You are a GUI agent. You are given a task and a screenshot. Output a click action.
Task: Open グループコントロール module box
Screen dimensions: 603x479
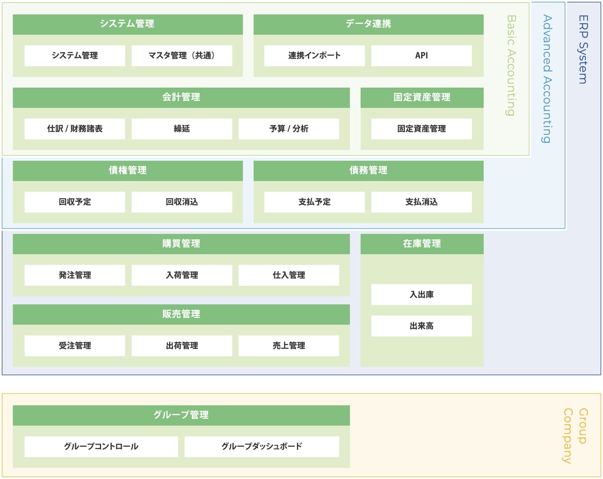(x=101, y=447)
